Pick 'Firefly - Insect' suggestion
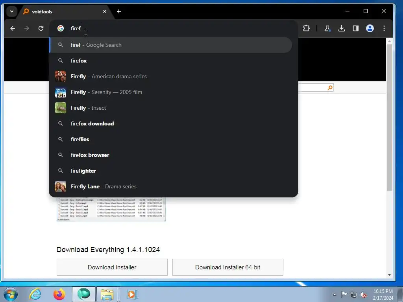Viewport: 403px width, 302px height. 171,108
